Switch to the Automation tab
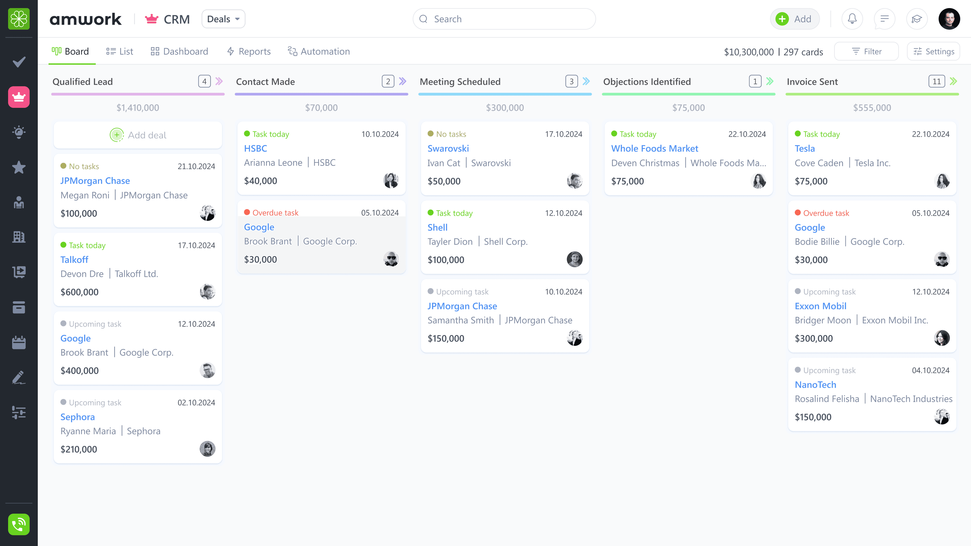Image resolution: width=971 pixels, height=546 pixels. click(x=319, y=51)
